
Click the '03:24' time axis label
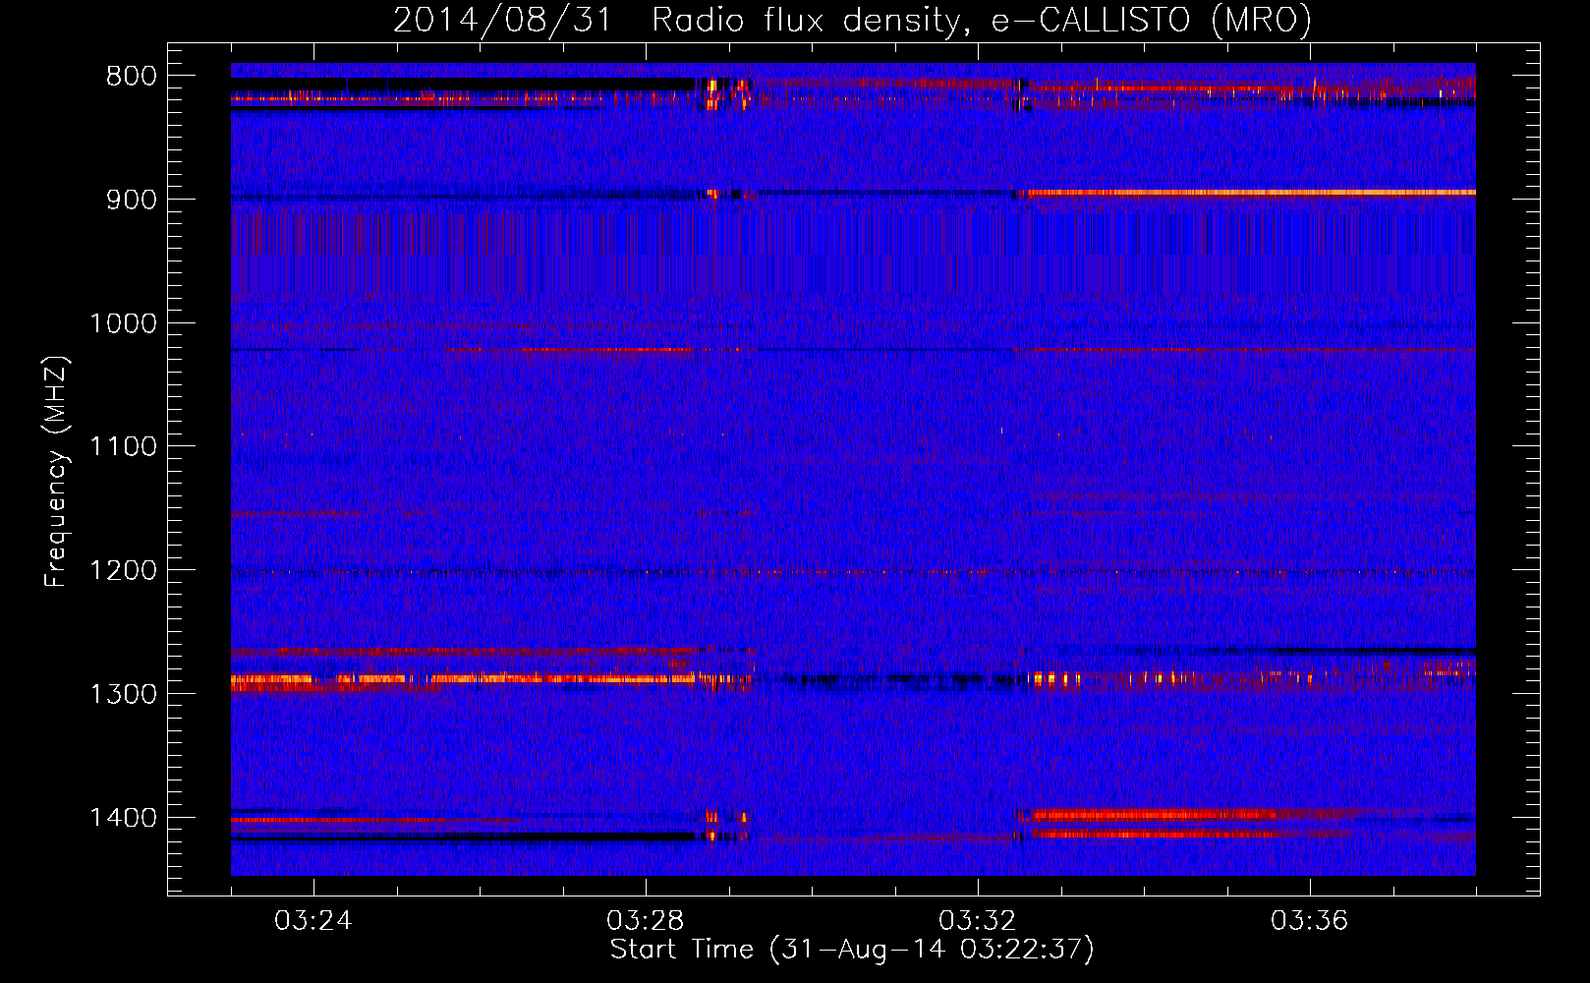tap(312, 921)
